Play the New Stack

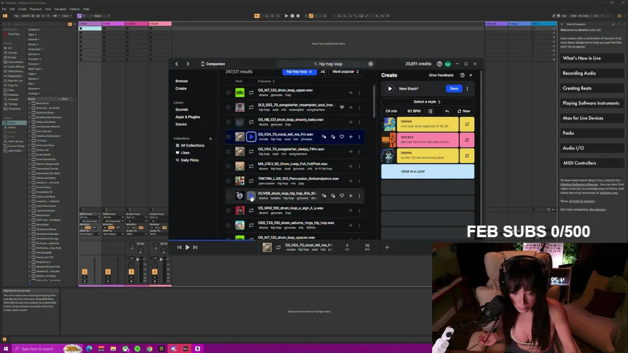click(390, 89)
